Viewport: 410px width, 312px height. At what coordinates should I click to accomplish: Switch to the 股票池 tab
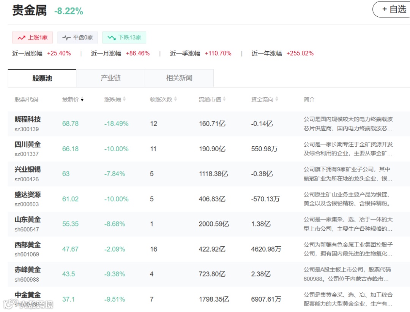[x=42, y=78]
